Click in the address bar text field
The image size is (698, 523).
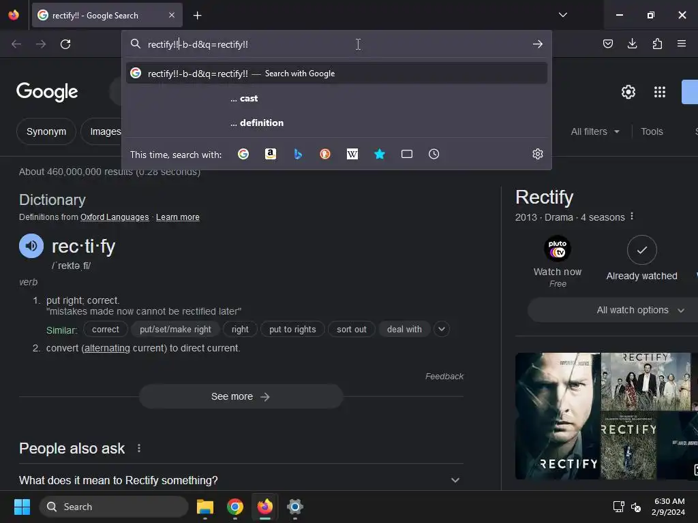tap(337, 44)
